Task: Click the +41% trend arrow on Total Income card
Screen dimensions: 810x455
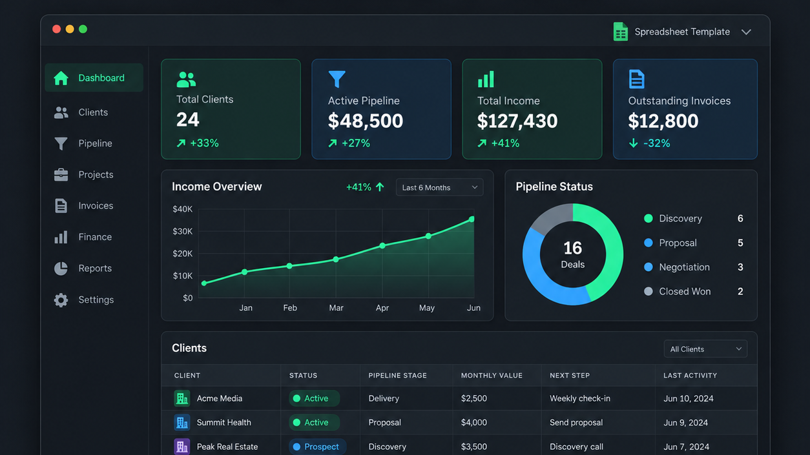Action: (482, 143)
